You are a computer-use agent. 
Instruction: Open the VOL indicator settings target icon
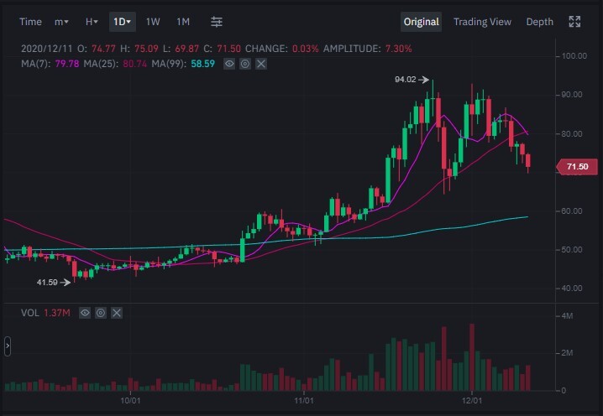(x=101, y=313)
